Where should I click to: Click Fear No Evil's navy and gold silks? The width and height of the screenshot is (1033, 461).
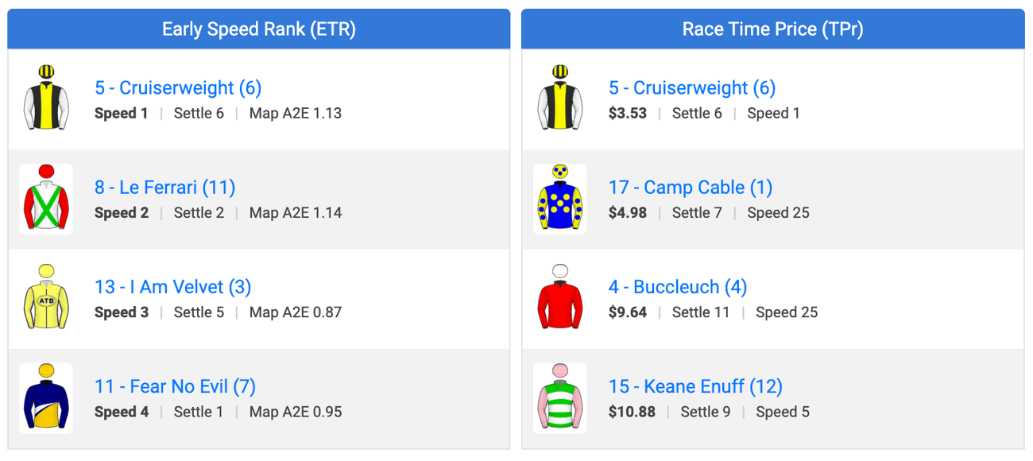(x=46, y=397)
